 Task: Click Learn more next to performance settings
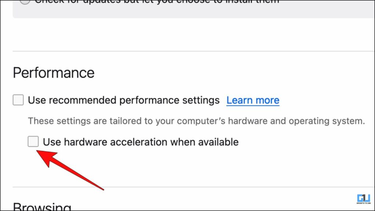click(253, 100)
